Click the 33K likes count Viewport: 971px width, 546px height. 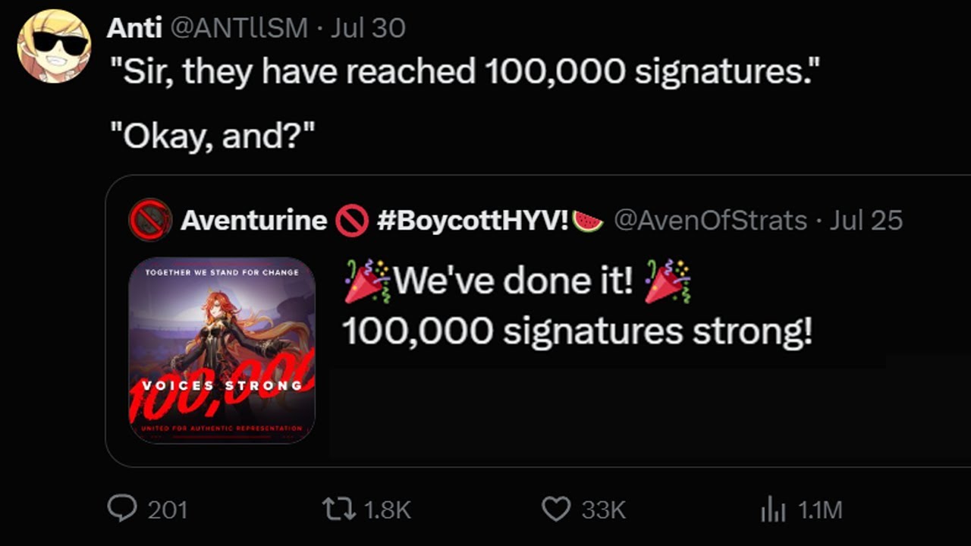click(x=604, y=510)
